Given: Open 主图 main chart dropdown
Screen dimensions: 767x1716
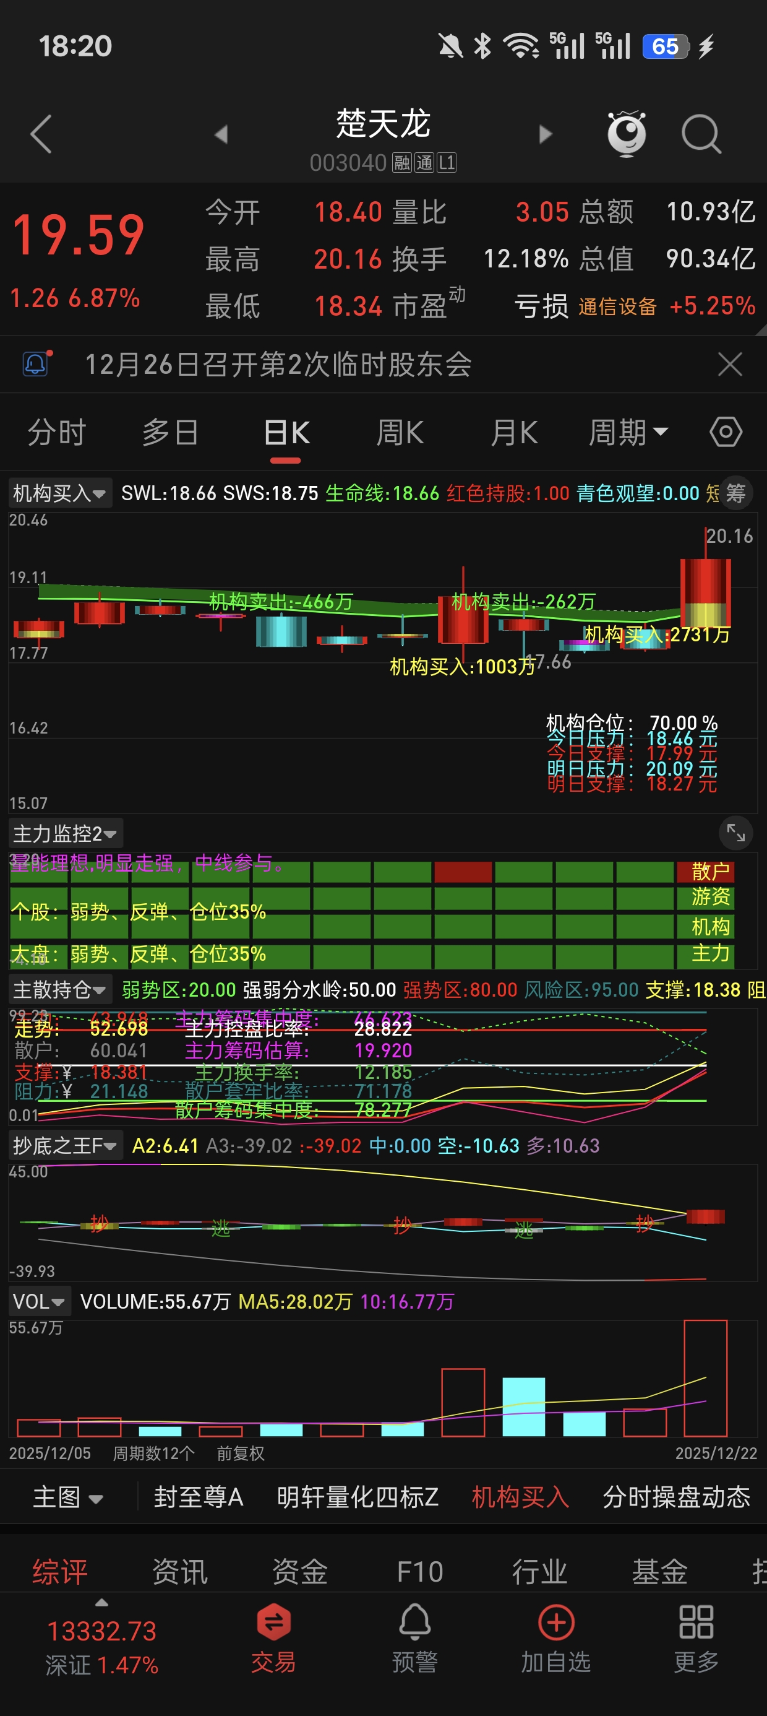Looking at the screenshot, I should coord(68,1497).
